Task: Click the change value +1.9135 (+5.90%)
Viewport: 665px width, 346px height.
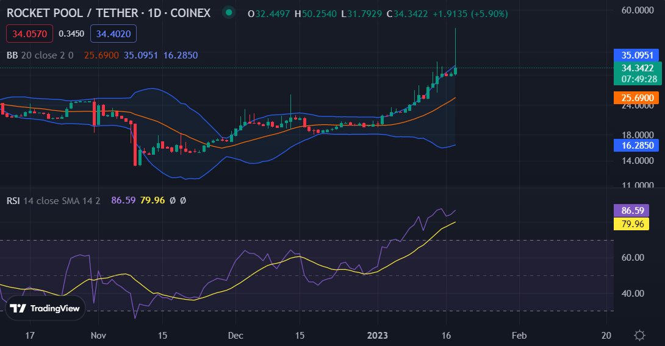Action: [x=470, y=14]
